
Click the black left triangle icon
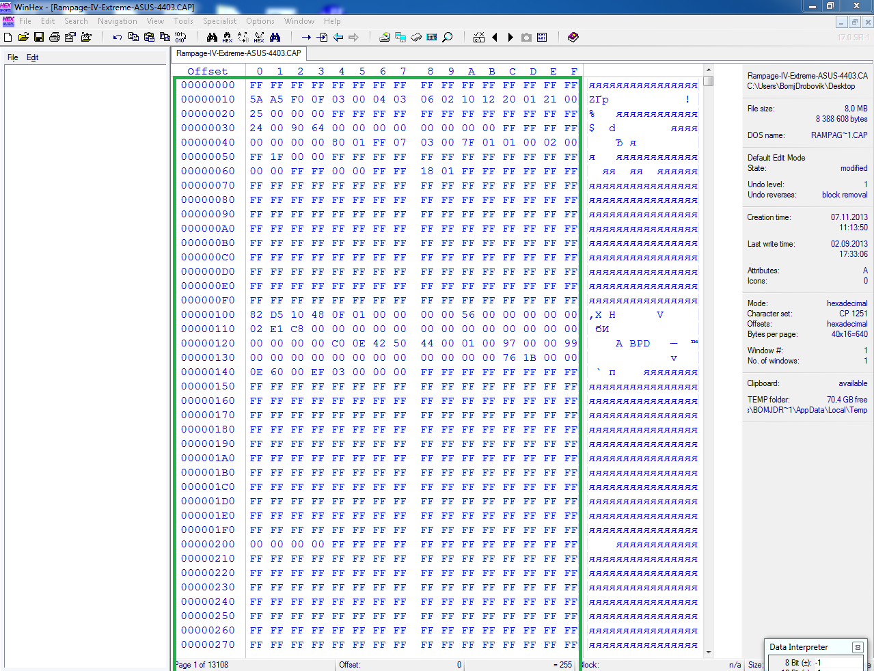click(495, 37)
